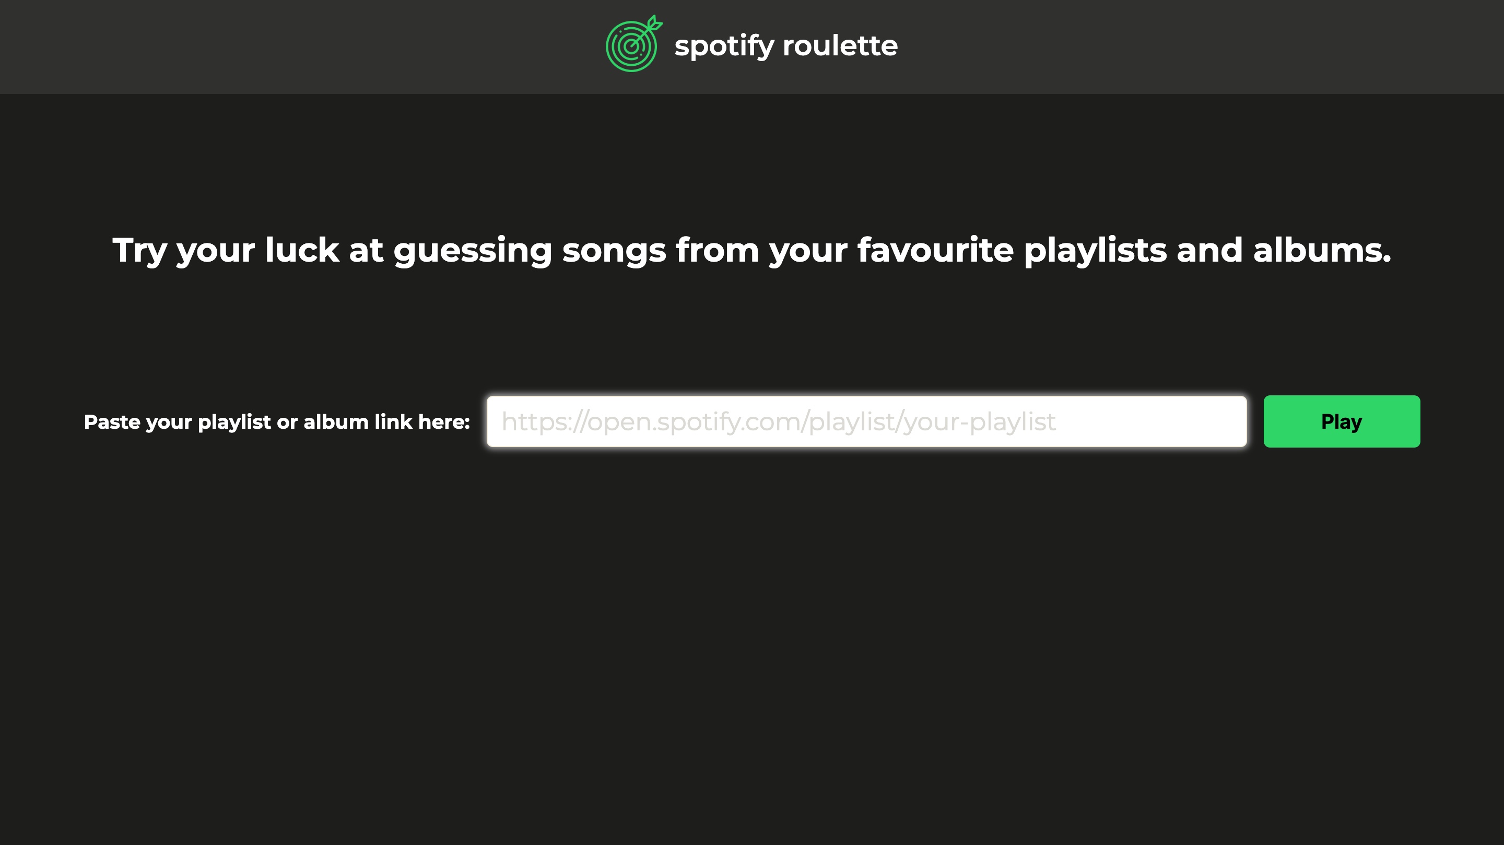Click the word "guessing" in the headline
This screenshot has width=1504, height=845.
[x=472, y=251]
